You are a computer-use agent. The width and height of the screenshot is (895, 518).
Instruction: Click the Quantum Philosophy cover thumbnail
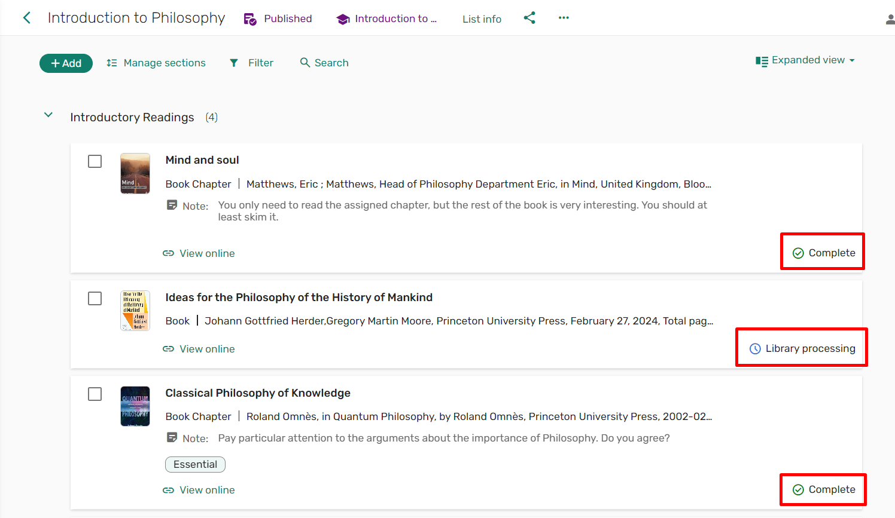point(135,406)
